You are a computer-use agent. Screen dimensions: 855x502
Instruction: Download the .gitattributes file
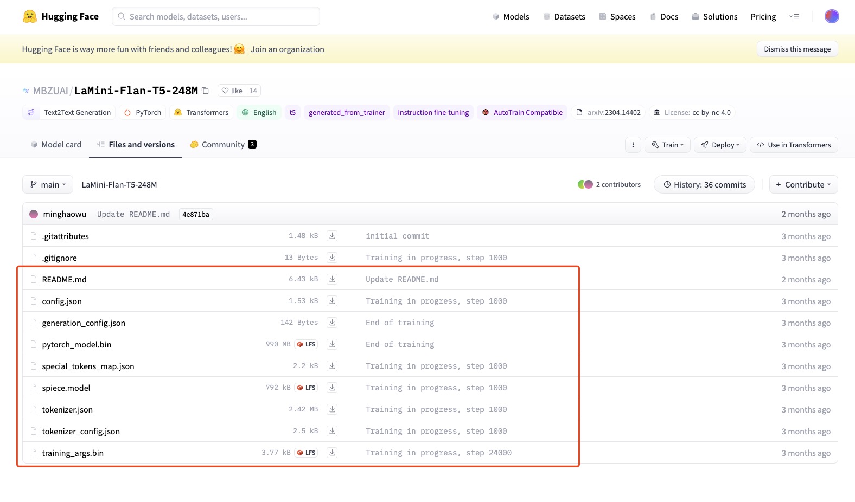(x=333, y=236)
